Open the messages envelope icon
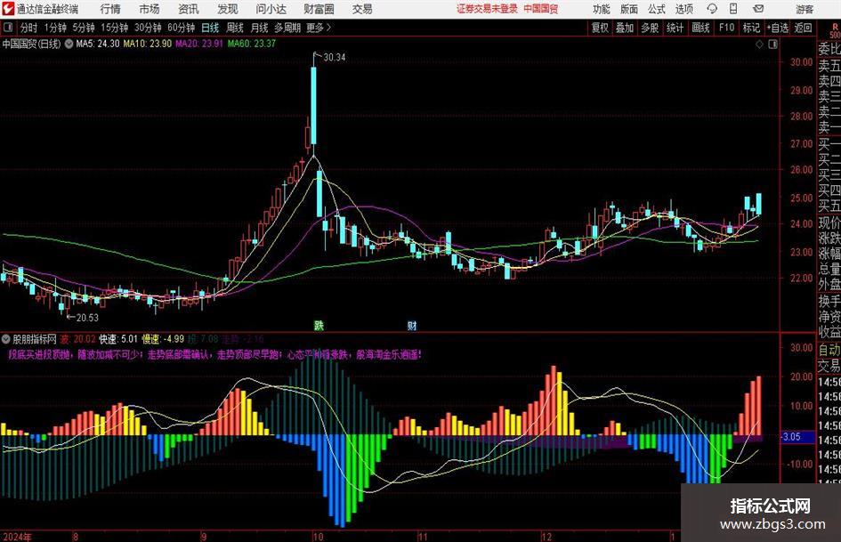This screenshot has width=841, height=542. [x=758, y=9]
